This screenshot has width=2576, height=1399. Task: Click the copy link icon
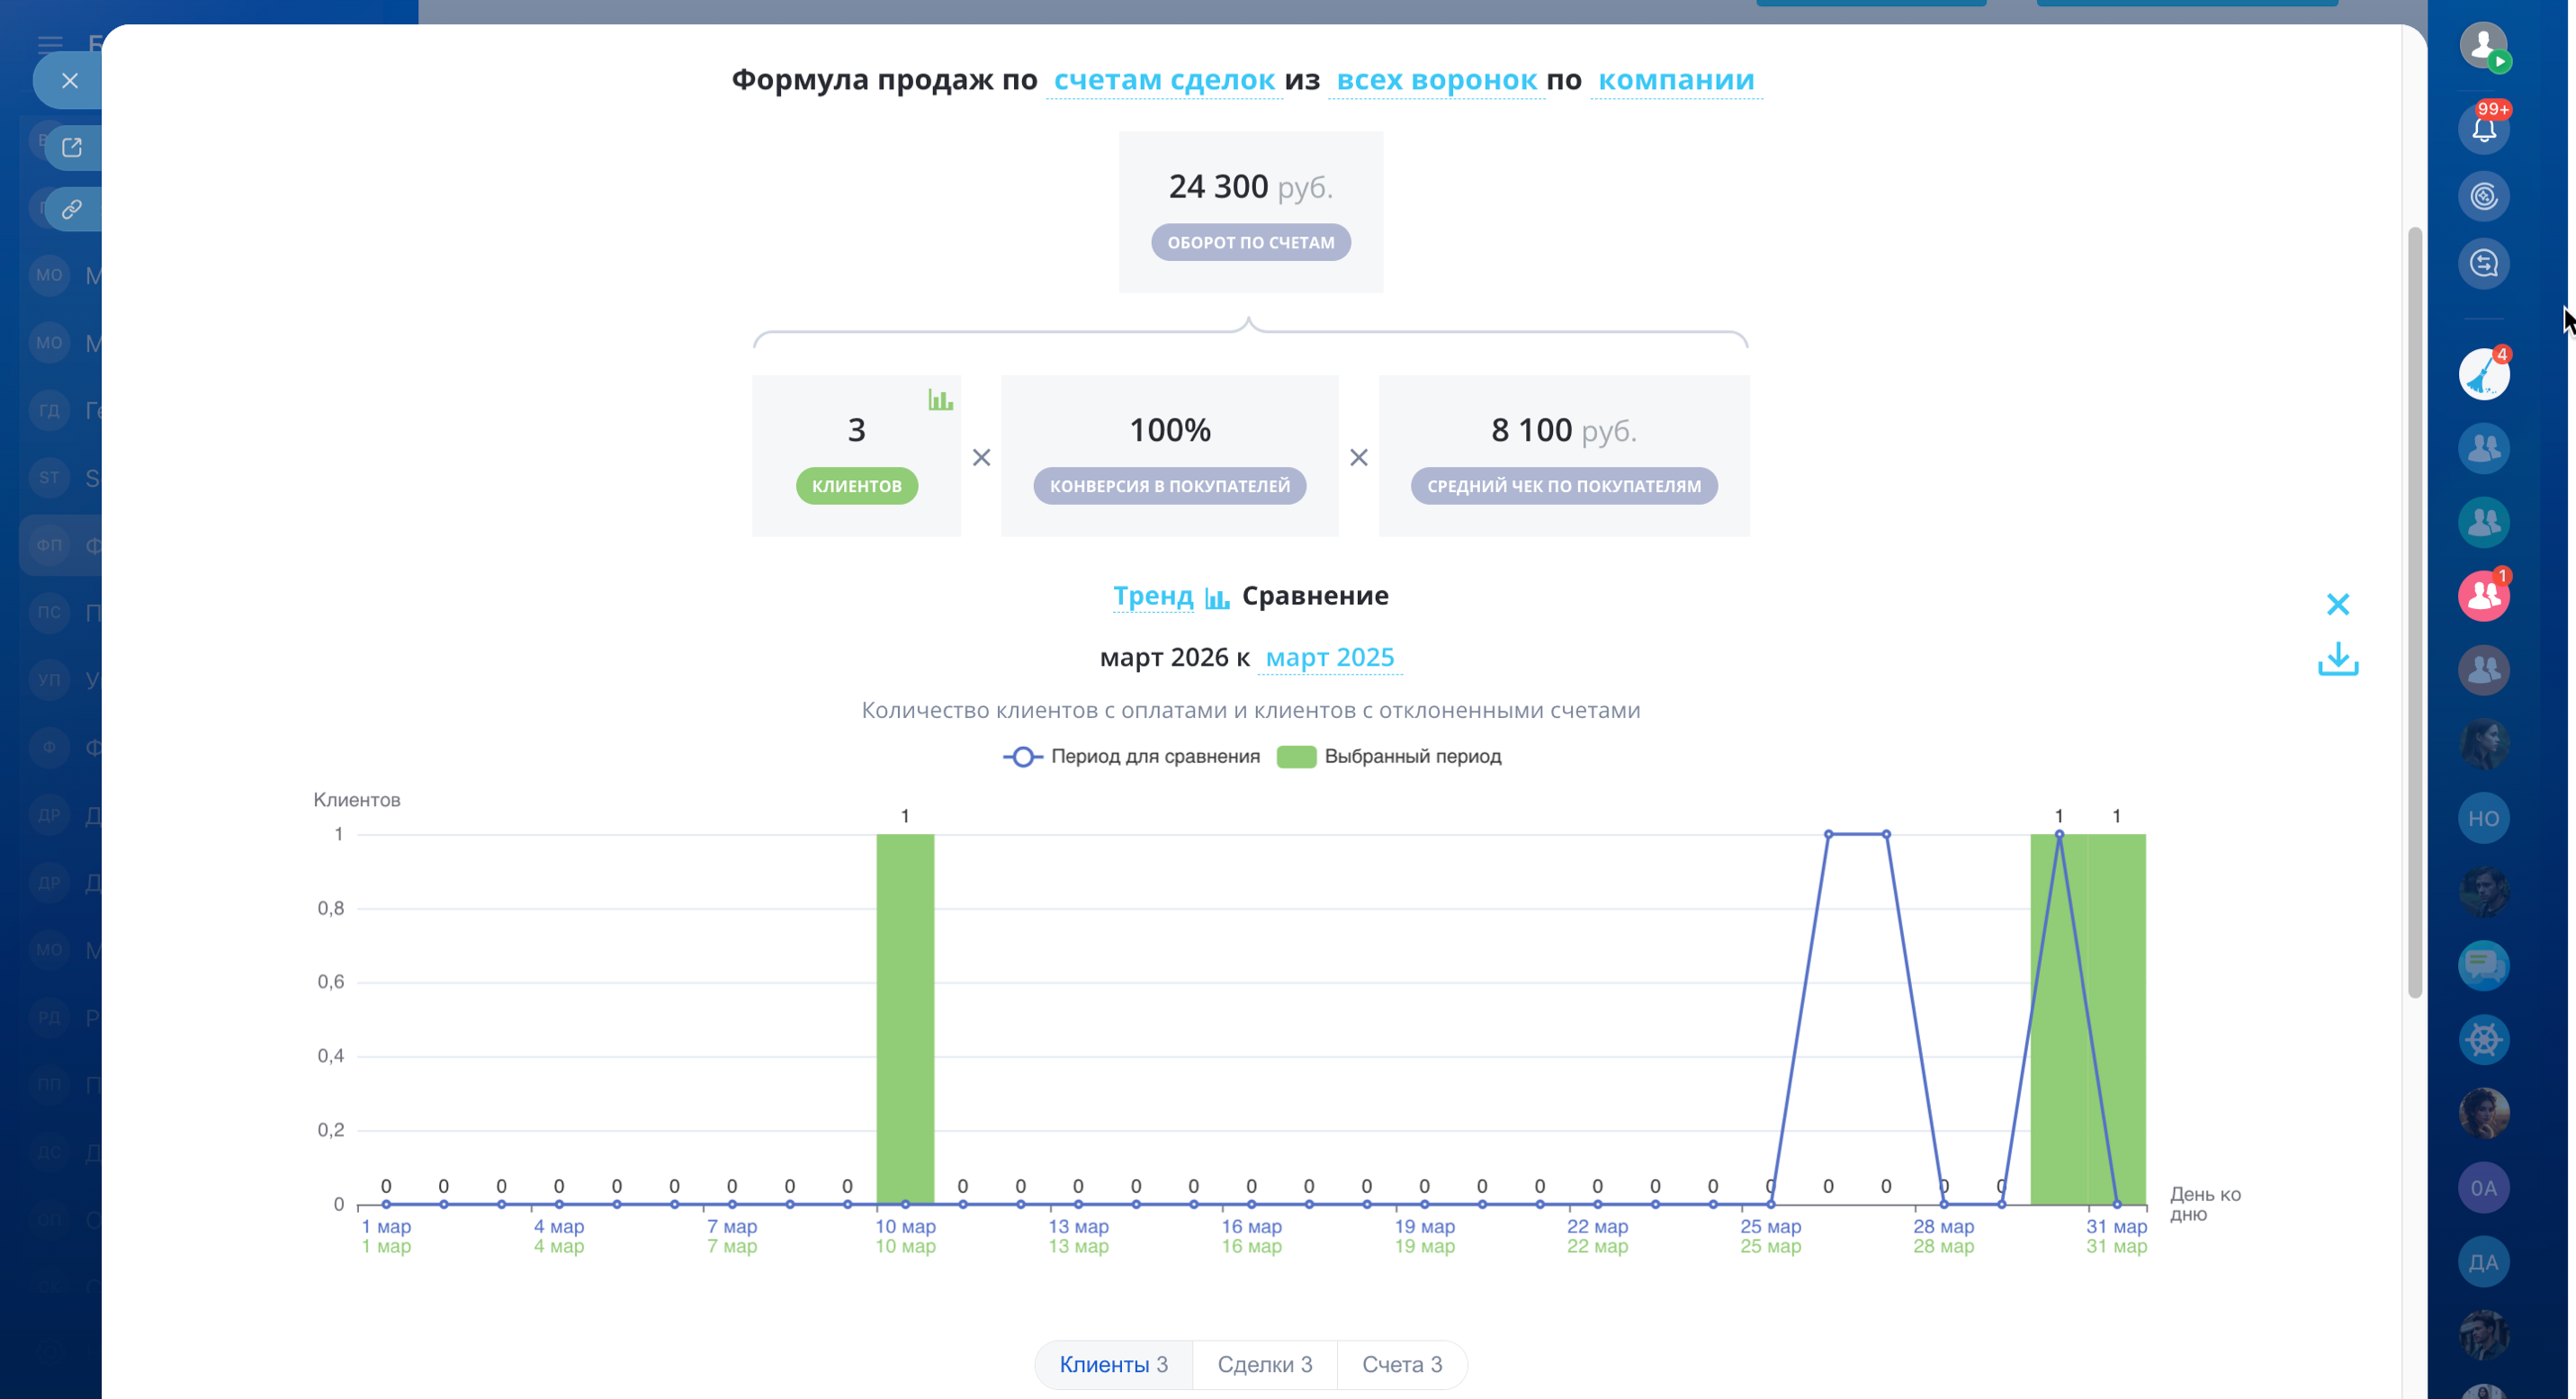pyautogui.click(x=72, y=209)
